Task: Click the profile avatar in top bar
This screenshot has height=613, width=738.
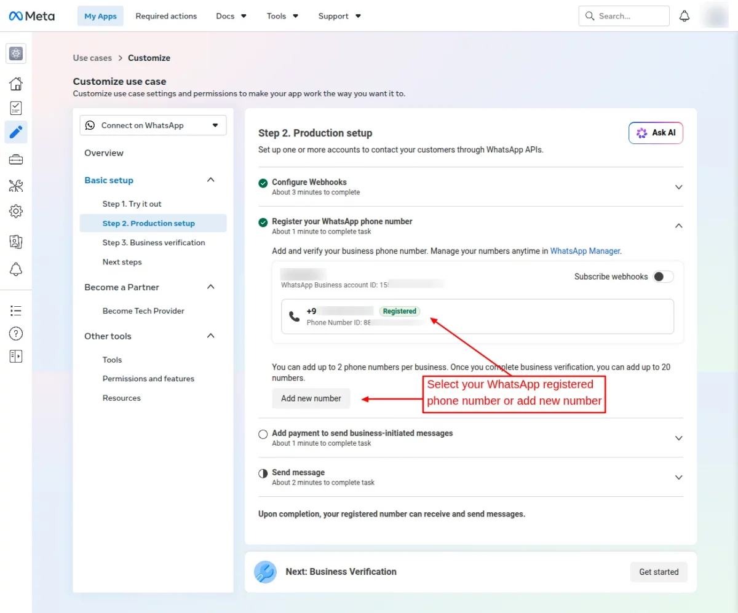Action: point(715,16)
